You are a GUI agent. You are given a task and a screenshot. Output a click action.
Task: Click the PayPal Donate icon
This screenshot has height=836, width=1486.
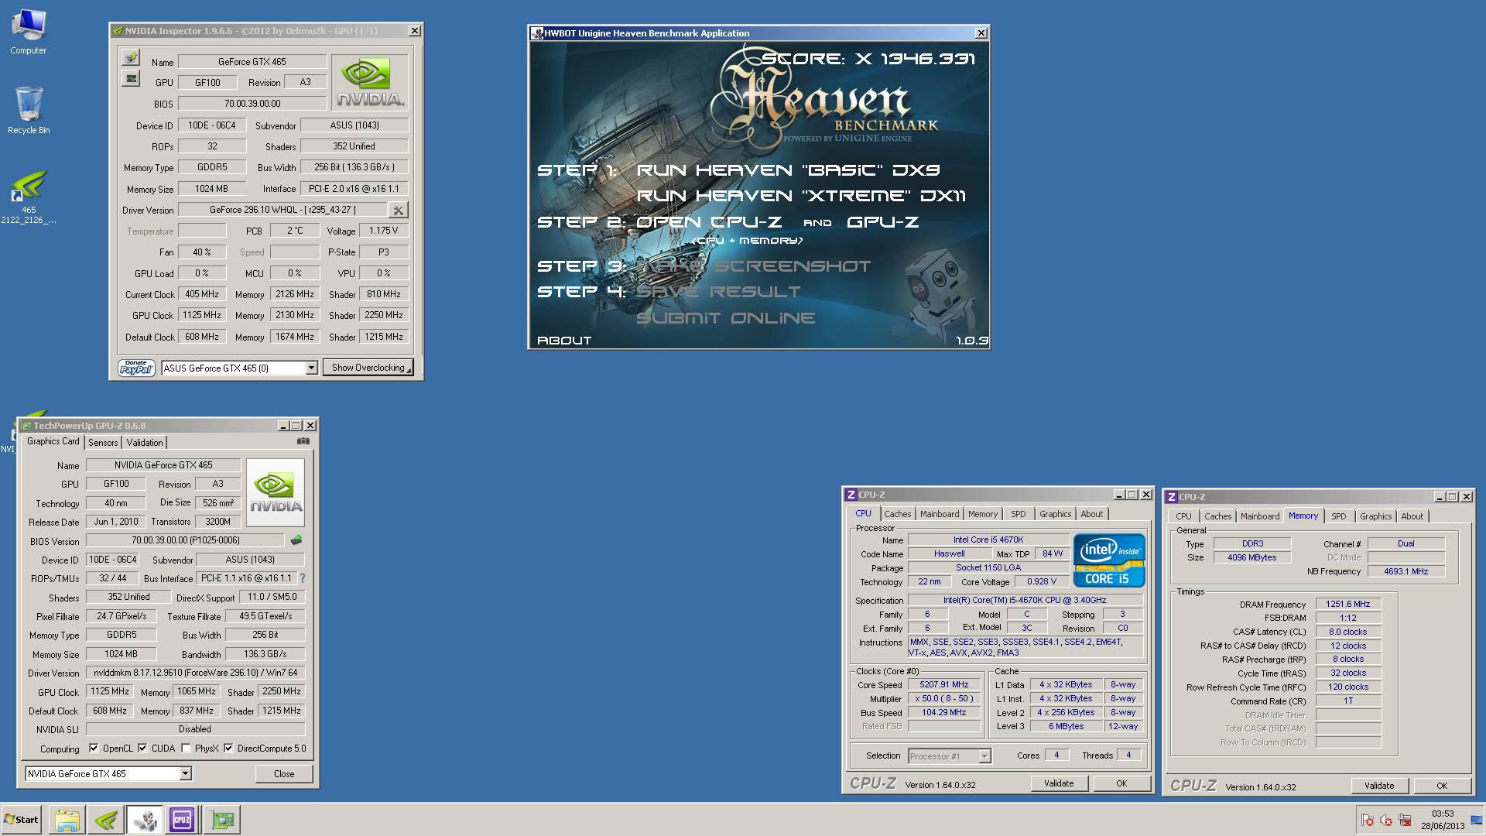point(136,368)
